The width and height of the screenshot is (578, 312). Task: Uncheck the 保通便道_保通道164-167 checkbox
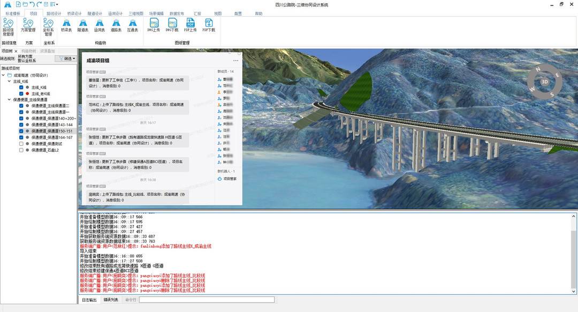(x=21, y=137)
